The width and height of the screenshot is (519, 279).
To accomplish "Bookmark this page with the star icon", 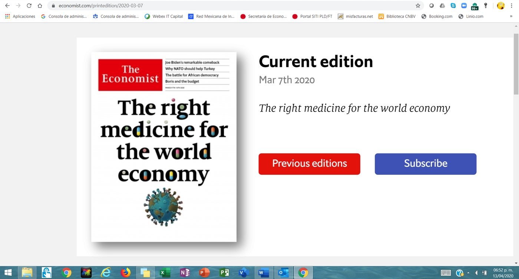I will point(418,6).
